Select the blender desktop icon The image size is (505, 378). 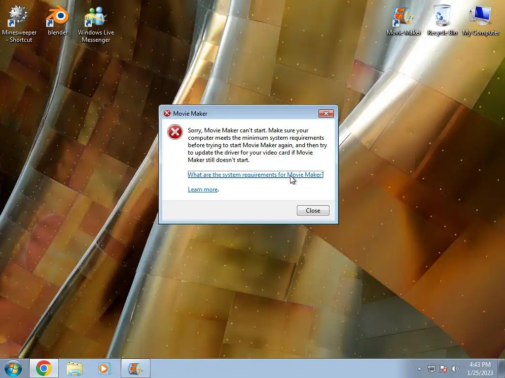tap(58, 21)
